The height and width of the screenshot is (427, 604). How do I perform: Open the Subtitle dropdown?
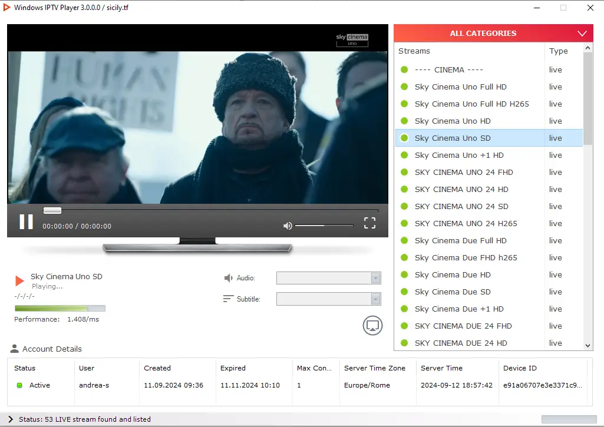tap(329, 299)
